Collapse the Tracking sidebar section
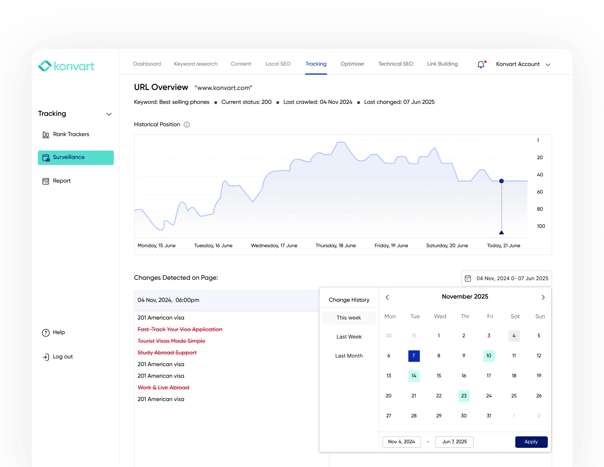This screenshot has height=467, width=604. pyautogui.click(x=109, y=114)
